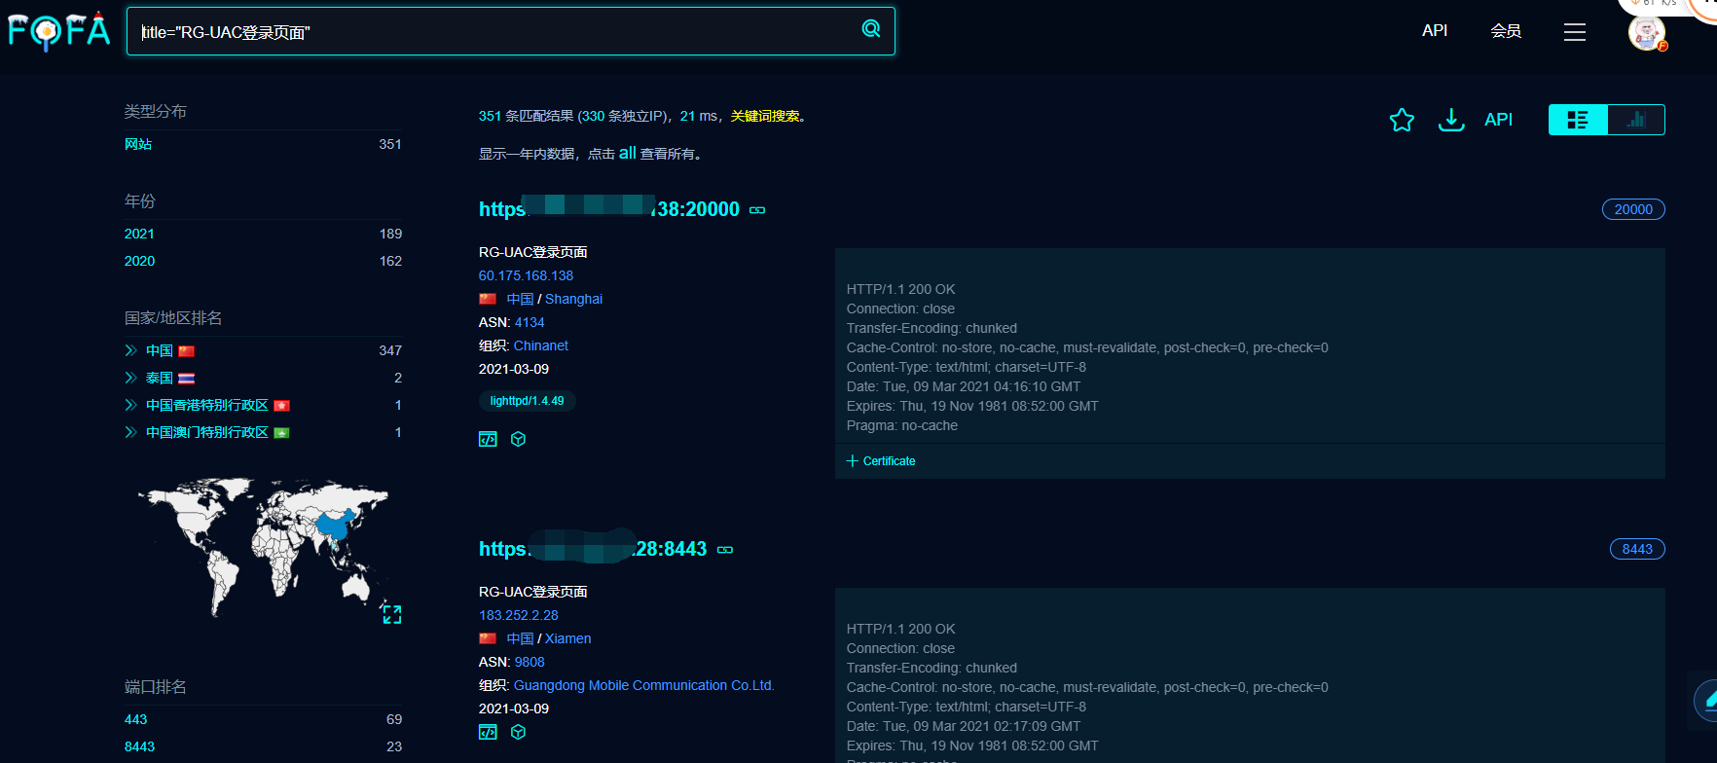Click the 8443 port badge
The width and height of the screenshot is (1717, 763).
tap(1637, 549)
